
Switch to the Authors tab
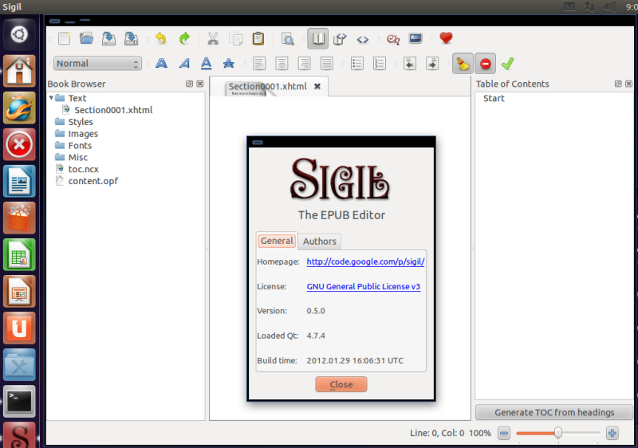[x=320, y=241]
